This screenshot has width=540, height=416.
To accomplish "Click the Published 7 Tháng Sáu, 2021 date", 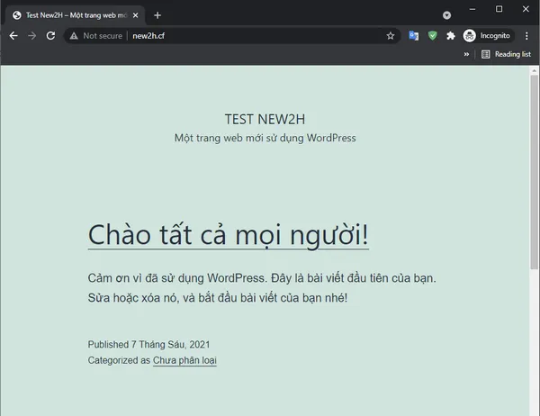I will pos(148,345).
